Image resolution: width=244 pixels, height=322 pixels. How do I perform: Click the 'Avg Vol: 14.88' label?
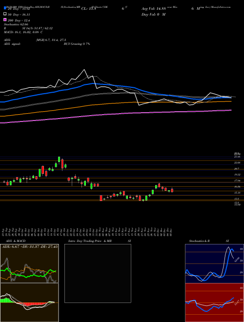tap(154, 9)
